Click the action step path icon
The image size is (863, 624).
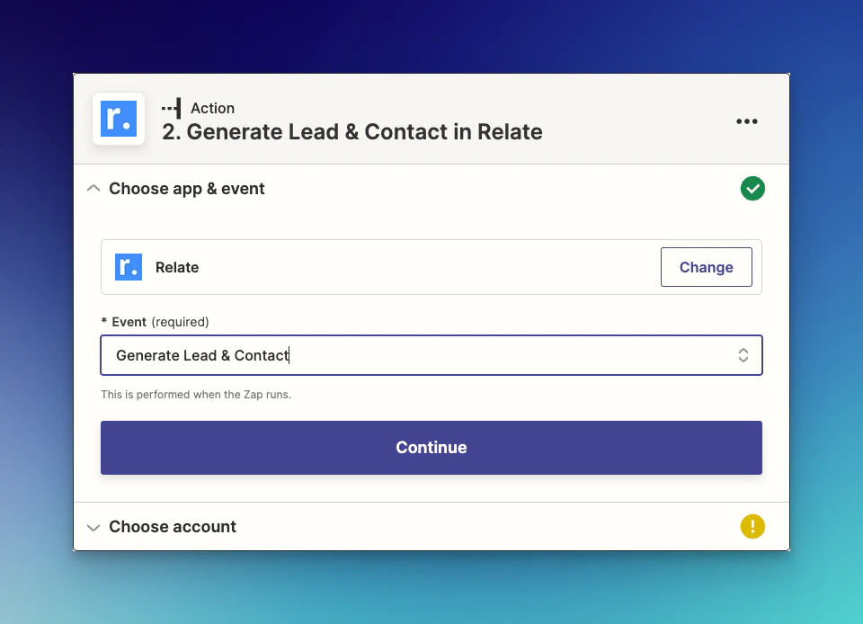pos(171,109)
